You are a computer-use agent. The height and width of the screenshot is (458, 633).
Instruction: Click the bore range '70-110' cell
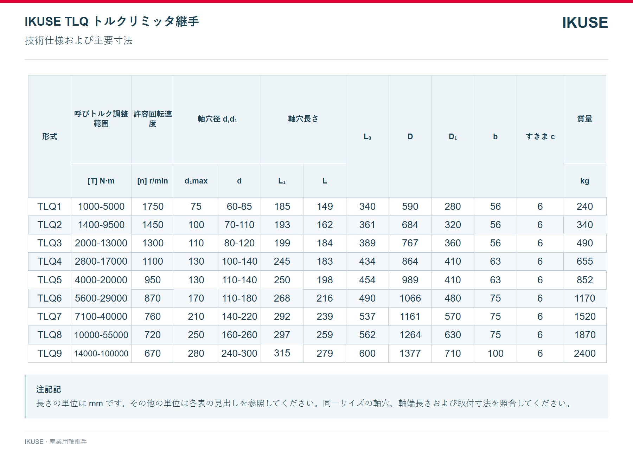coord(239,225)
